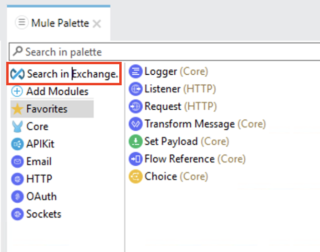This screenshot has width=320, height=252.
Task: Open Search in Exchange link
Action: click(64, 74)
